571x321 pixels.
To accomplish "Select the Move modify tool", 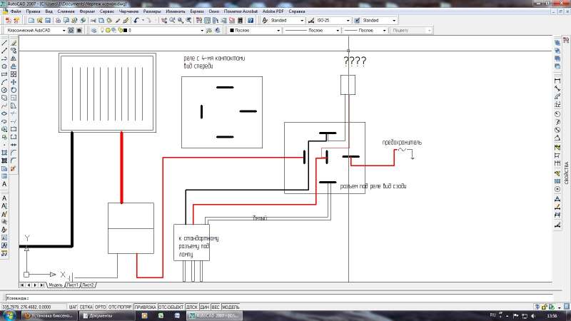I will click(x=14, y=82).
